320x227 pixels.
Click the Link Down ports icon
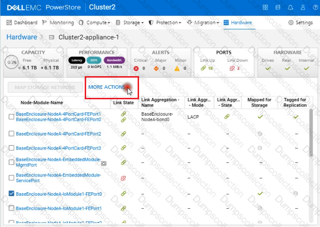coord(232,68)
